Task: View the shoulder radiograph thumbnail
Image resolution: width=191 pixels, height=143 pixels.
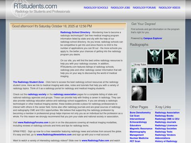Action: 139,93
